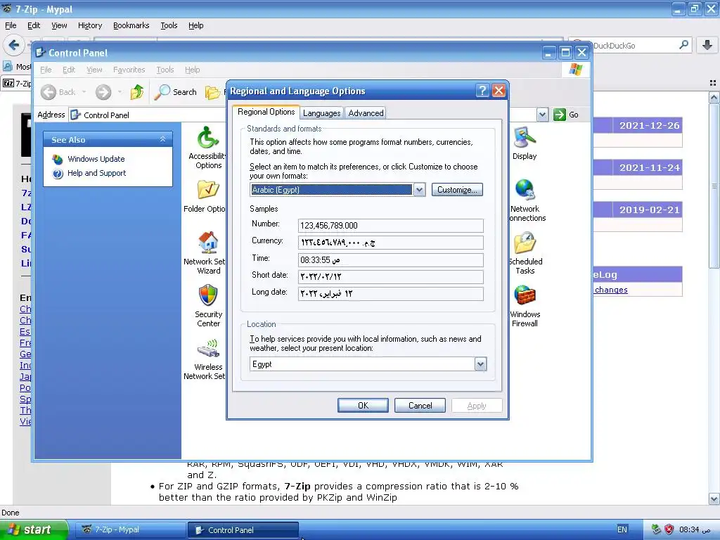Open Security Center shield icon
Screen dimensions: 720x540
pyautogui.click(x=208, y=295)
